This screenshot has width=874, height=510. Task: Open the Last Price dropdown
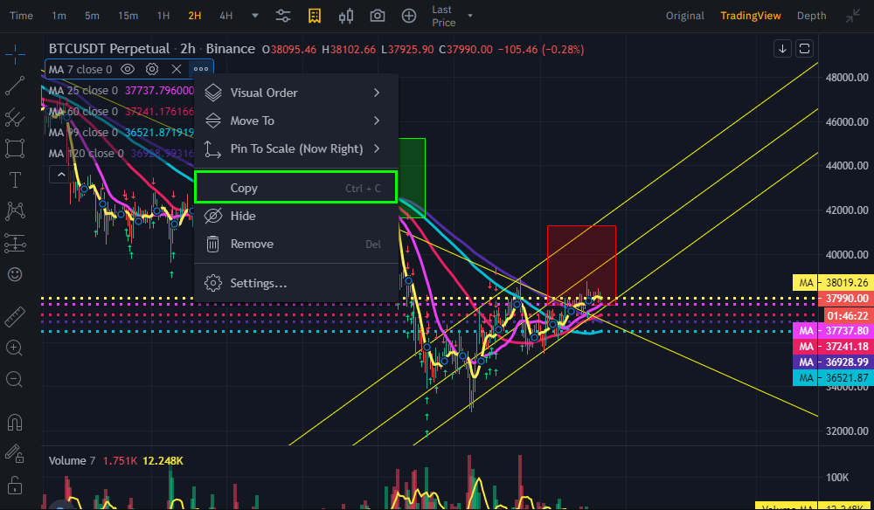pos(452,16)
